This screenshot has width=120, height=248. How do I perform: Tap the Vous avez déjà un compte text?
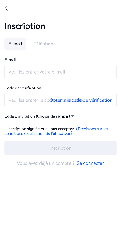pyautogui.click(x=46, y=163)
